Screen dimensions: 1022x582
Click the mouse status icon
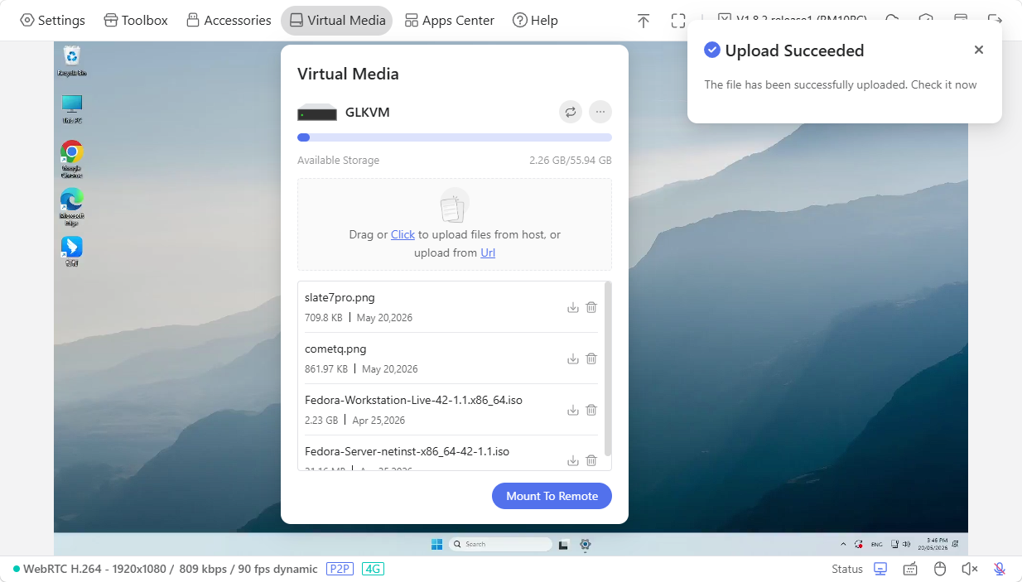pyautogui.click(x=940, y=569)
